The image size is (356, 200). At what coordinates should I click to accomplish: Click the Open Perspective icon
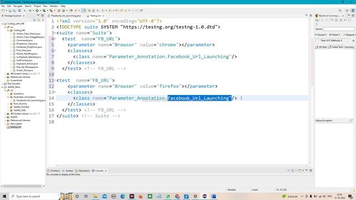[x=347, y=11]
